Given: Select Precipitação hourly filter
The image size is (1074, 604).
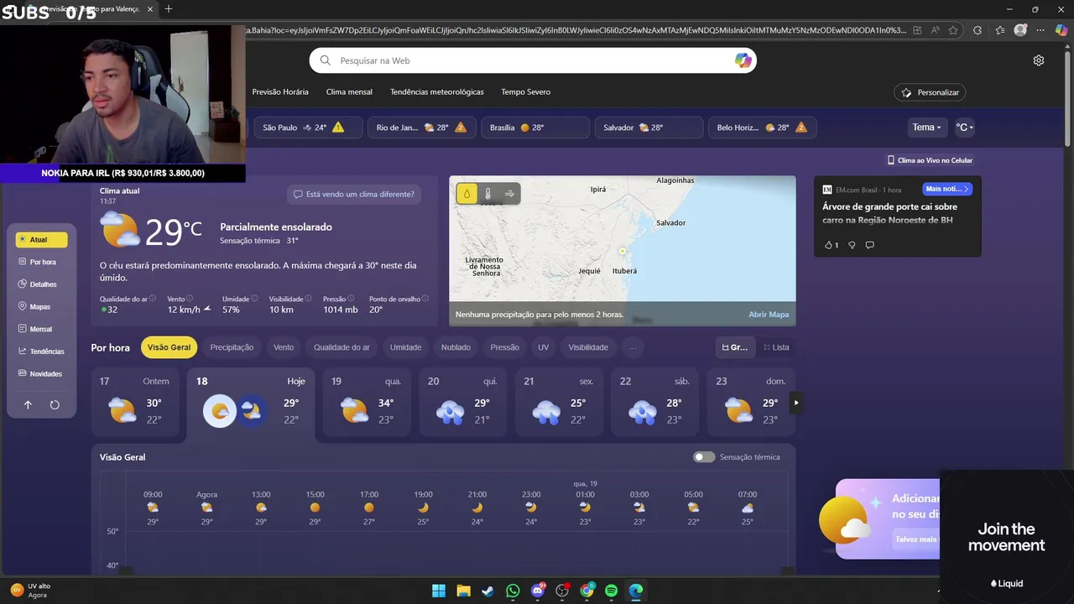Looking at the screenshot, I should pos(232,347).
